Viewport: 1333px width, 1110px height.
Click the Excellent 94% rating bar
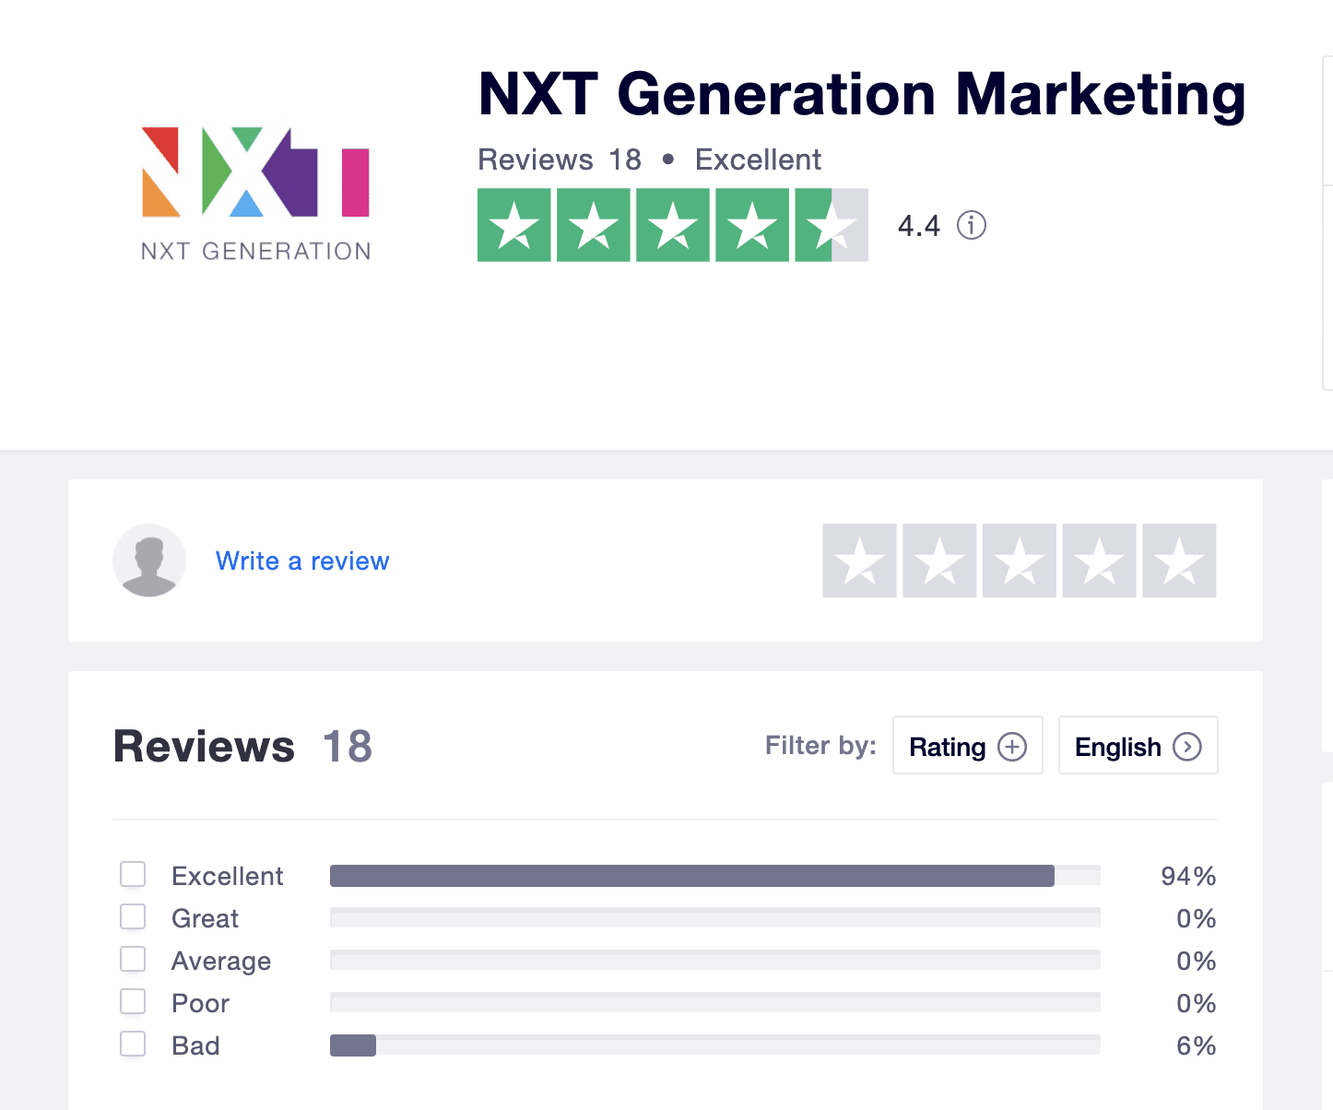coord(715,876)
